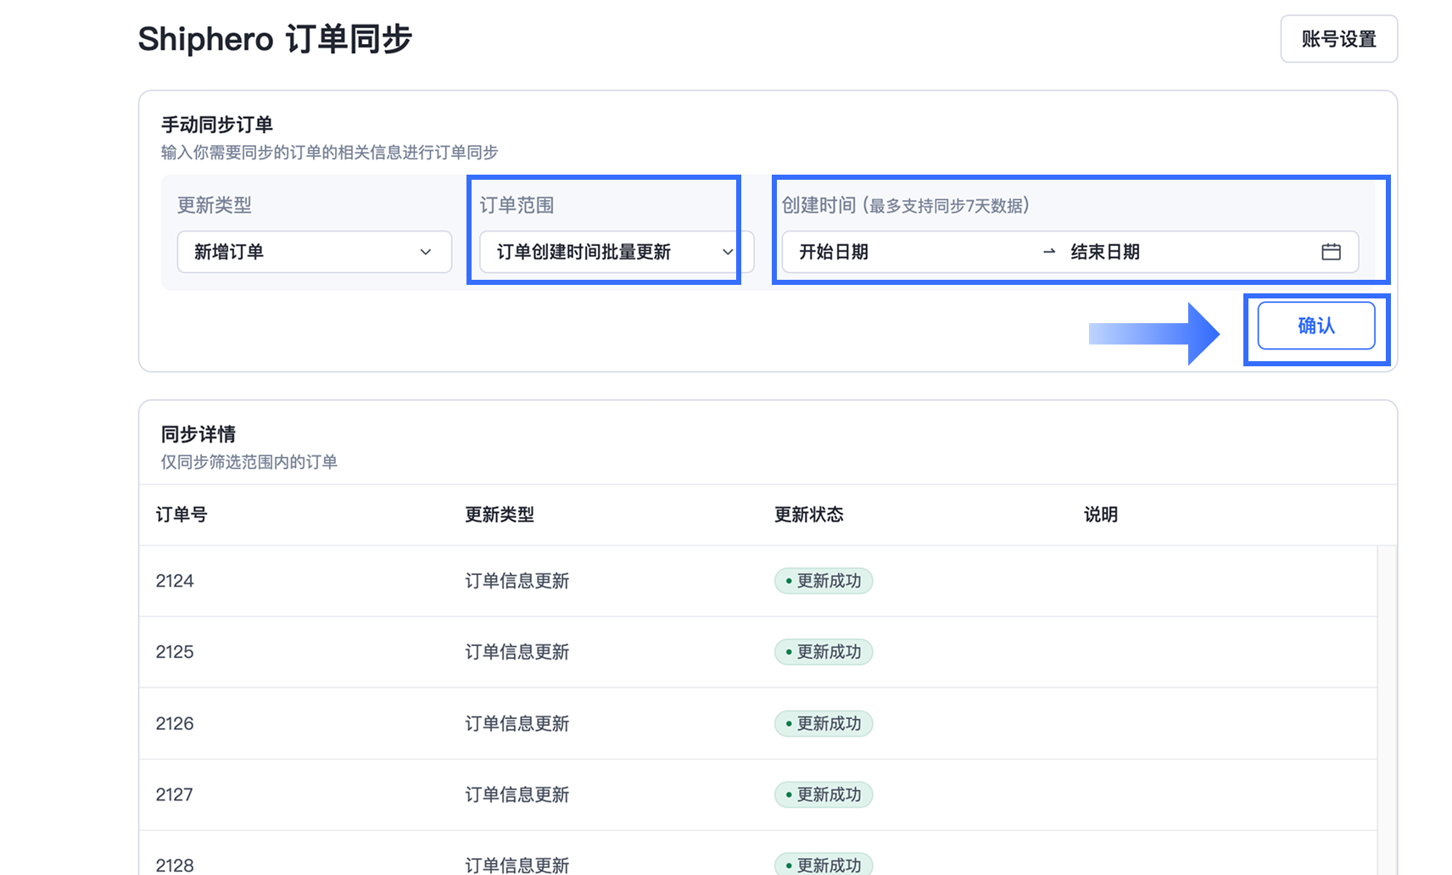This screenshot has height=875, width=1452.
Task: Click 更新成功 status badge for order 2125
Action: click(824, 652)
